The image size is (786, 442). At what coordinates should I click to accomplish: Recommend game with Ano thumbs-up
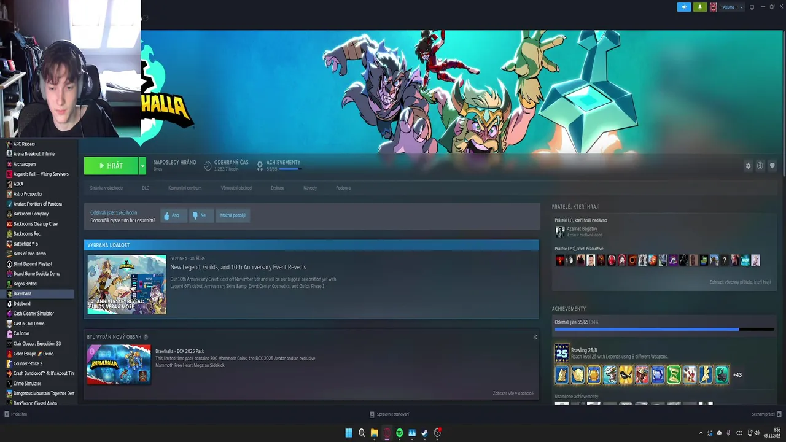pyautogui.click(x=173, y=215)
